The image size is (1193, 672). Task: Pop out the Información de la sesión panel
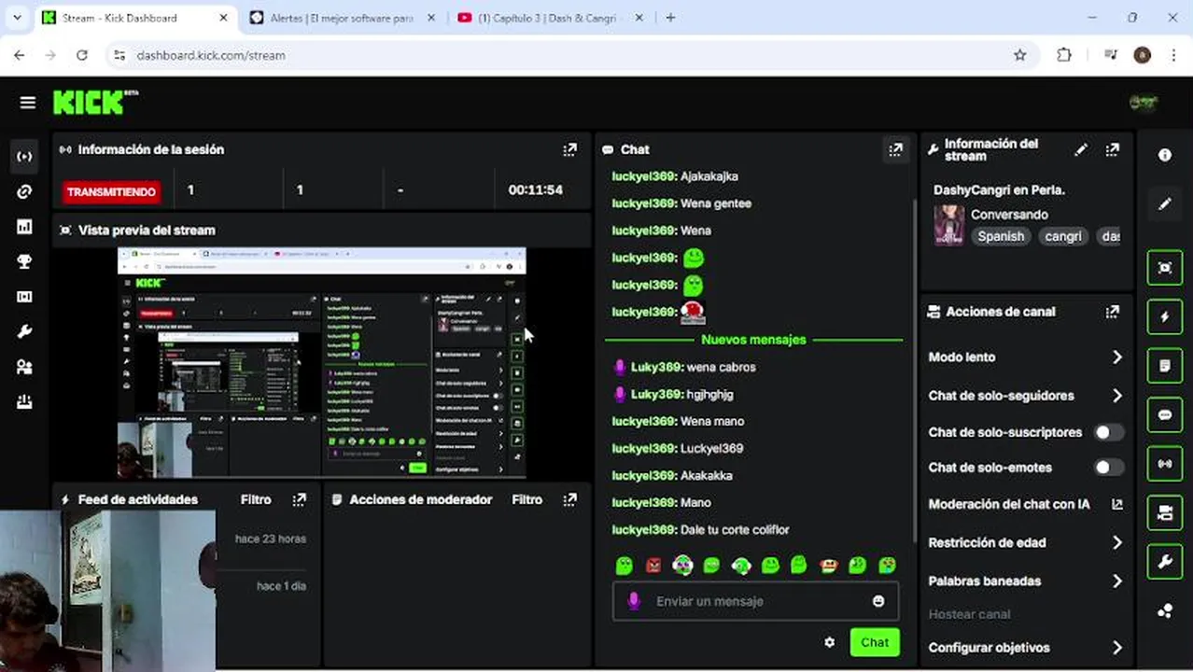[569, 149]
